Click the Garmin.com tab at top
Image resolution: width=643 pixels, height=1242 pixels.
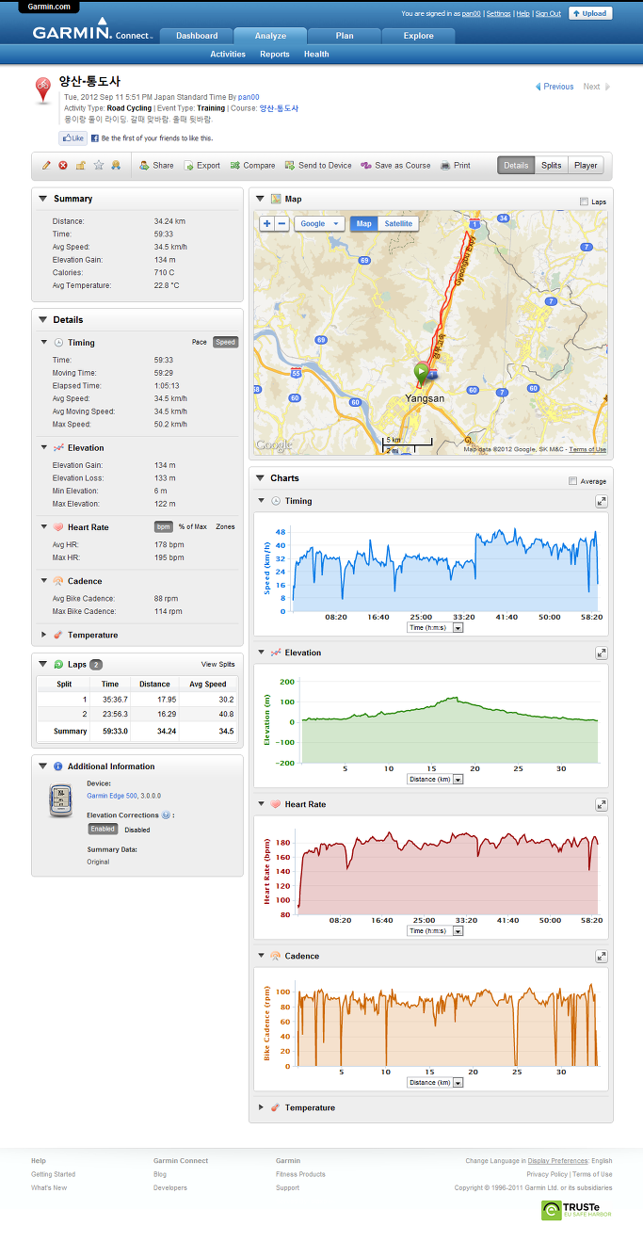coord(48,7)
